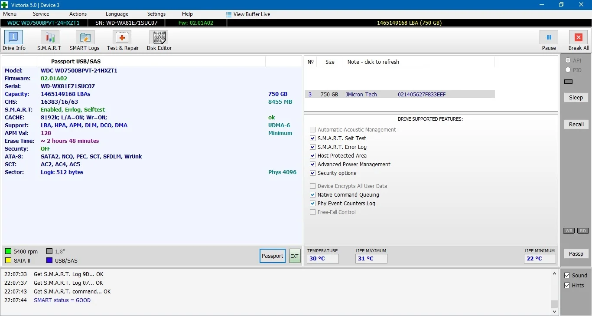The image size is (592, 316).
Task: Open the Service menu
Action: [41, 14]
